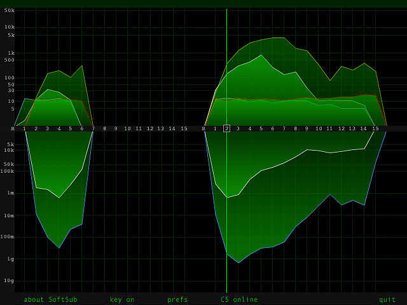This screenshot has height=305, width=407.
Task: Select band 8 on the right graph axis
Action: click(295, 128)
